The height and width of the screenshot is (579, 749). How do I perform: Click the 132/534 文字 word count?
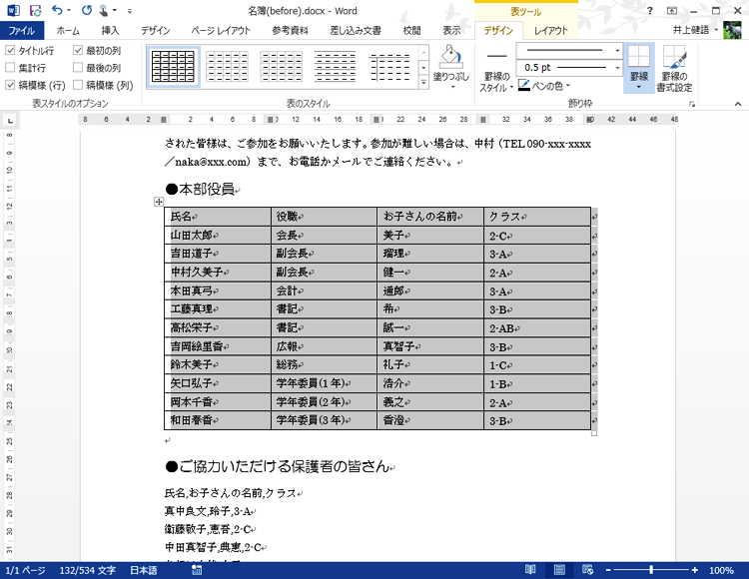[x=88, y=570]
